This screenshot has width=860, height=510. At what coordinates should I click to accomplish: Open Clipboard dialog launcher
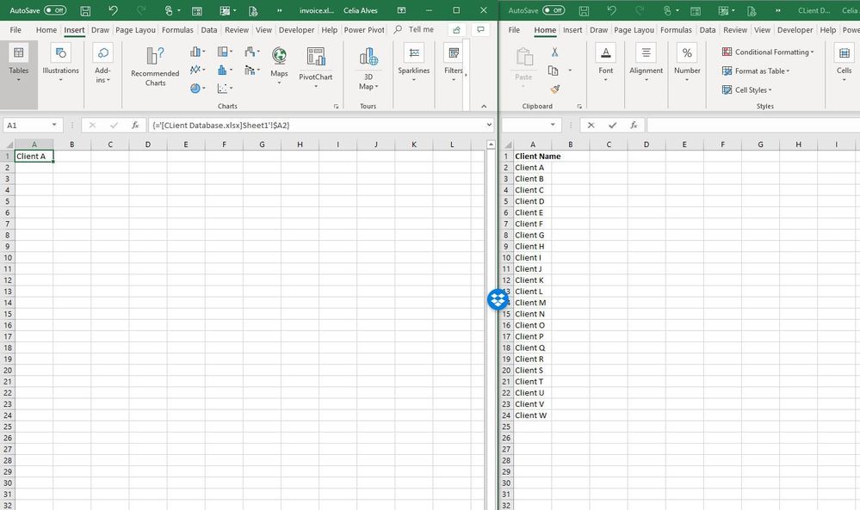(579, 107)
